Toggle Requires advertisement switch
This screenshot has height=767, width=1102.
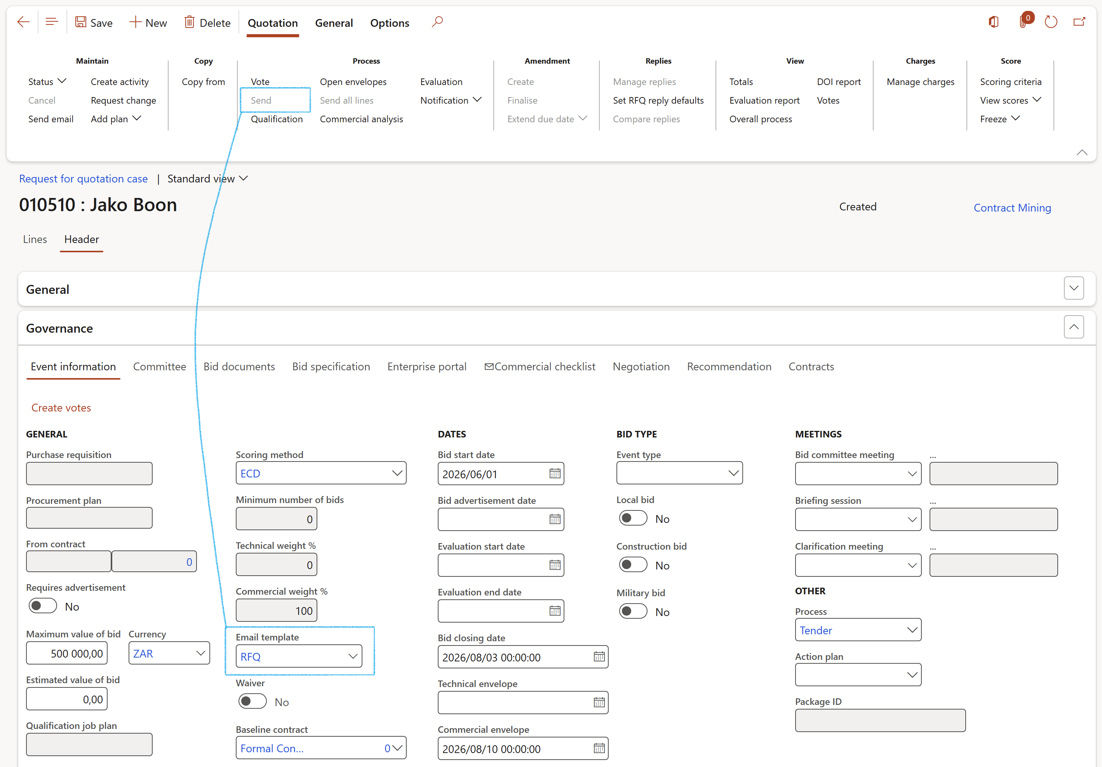[43, 606]
